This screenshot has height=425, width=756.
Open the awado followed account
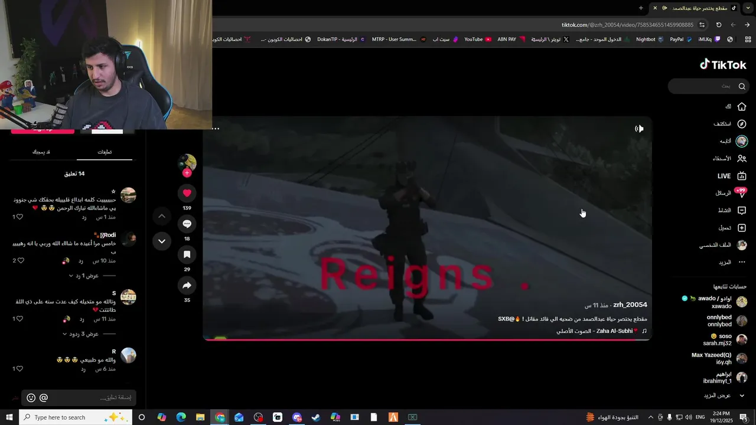point(715,302)
